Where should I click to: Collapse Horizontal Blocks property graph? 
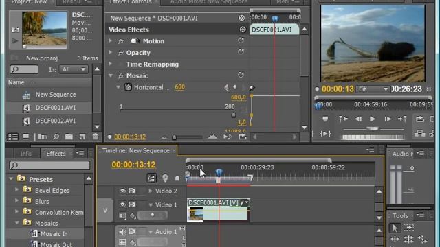tap(118, 87)
